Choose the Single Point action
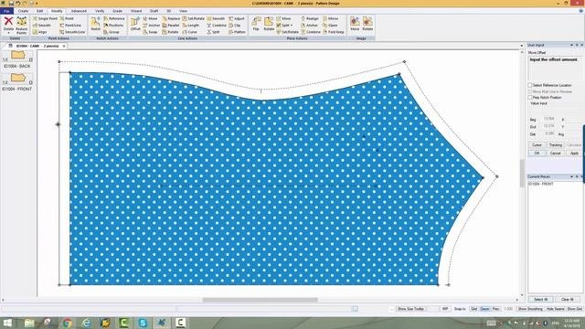The image size is (585, 329). [x=45, y=18]
